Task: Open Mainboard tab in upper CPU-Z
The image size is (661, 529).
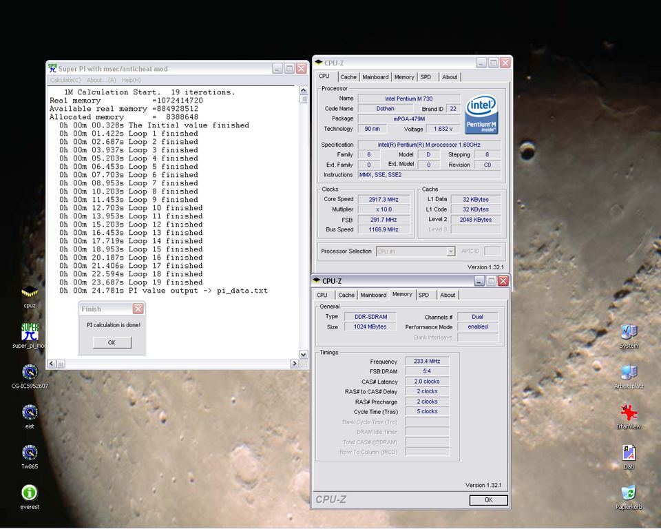Action: click(375, 77)
